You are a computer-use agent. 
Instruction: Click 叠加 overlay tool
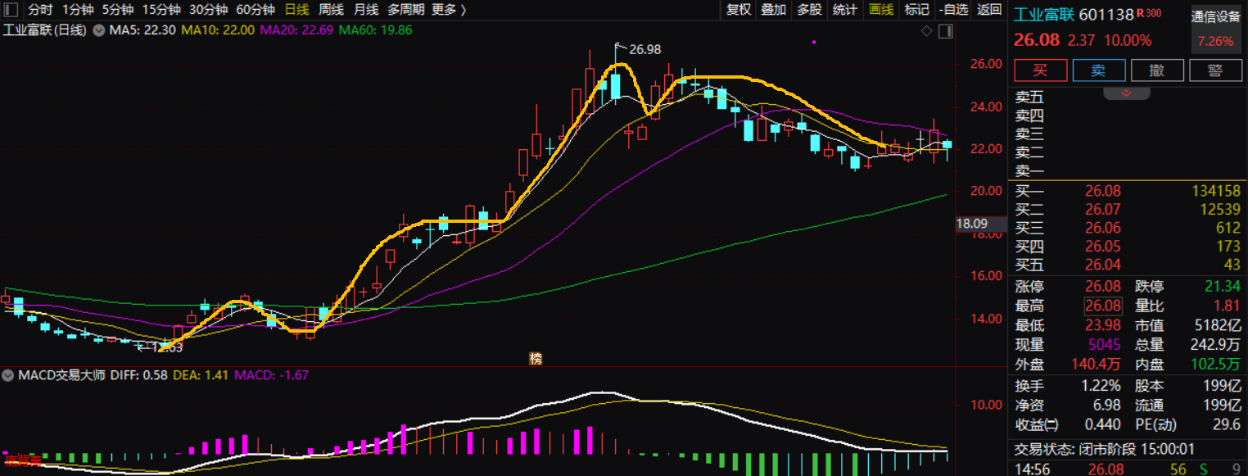(x=774, y=10)
